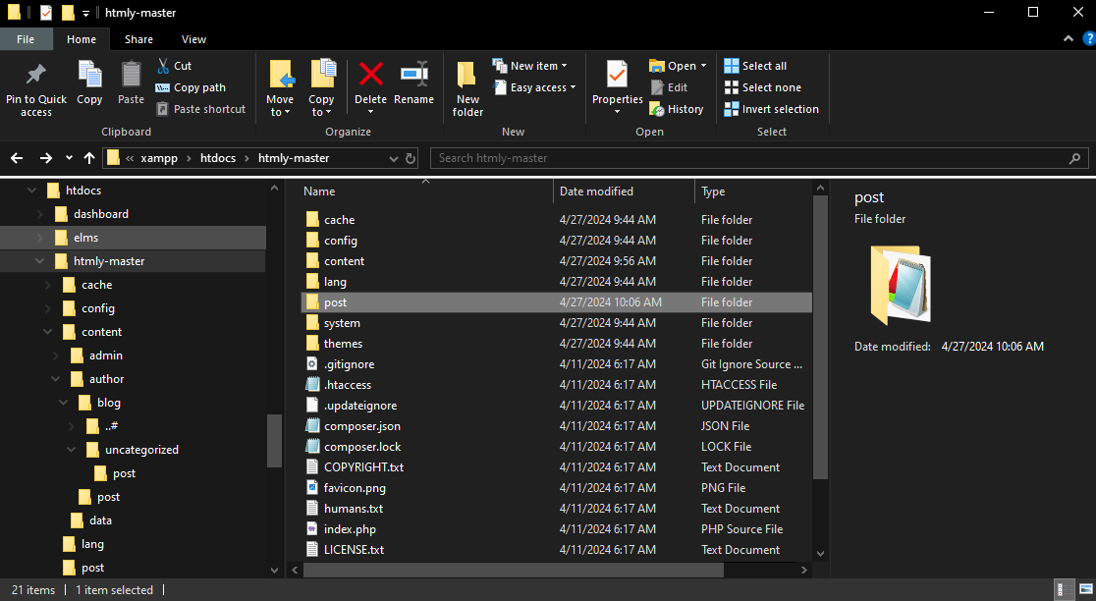Click the Back navigation arrow
This screenshot has width=1096, height=601.
16,157
